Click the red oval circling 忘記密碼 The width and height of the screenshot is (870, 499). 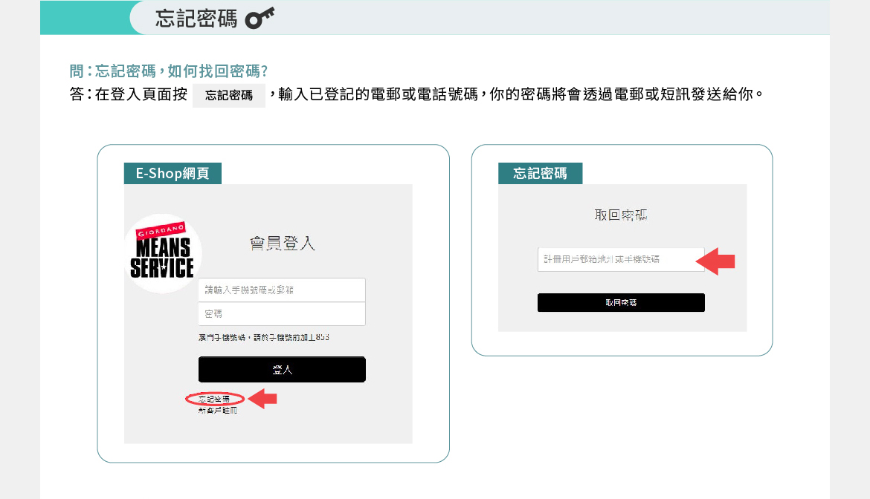214,399
